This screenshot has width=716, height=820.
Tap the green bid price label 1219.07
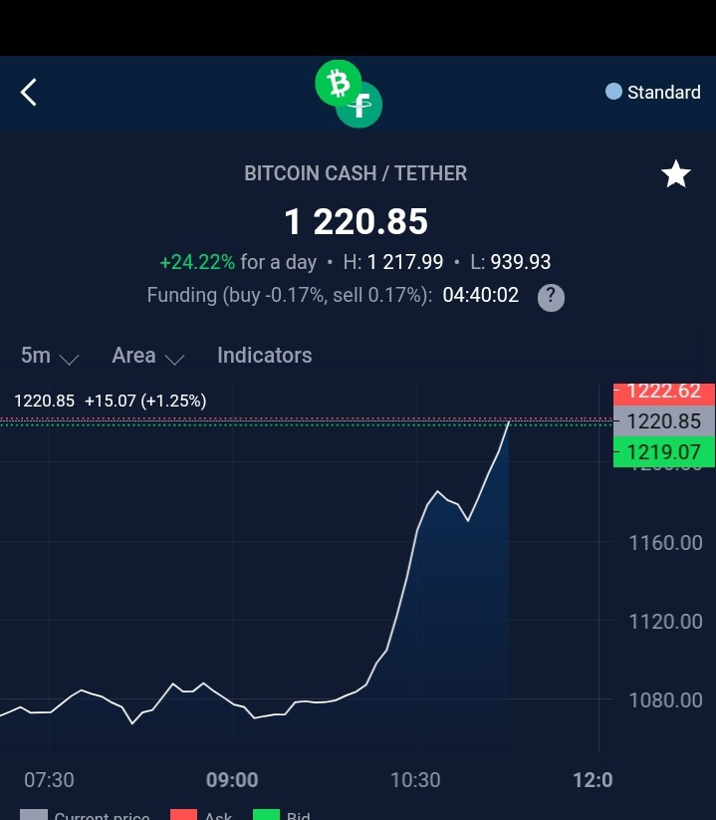click(x=664, y=451)
